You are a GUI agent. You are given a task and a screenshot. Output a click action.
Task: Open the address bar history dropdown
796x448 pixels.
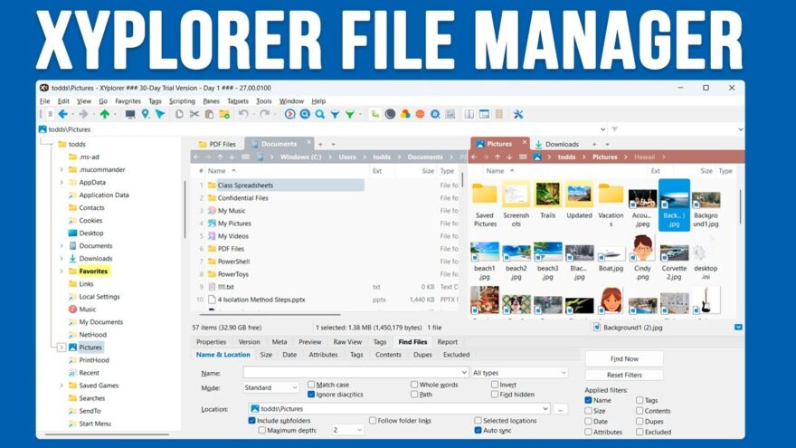[602, 129]
